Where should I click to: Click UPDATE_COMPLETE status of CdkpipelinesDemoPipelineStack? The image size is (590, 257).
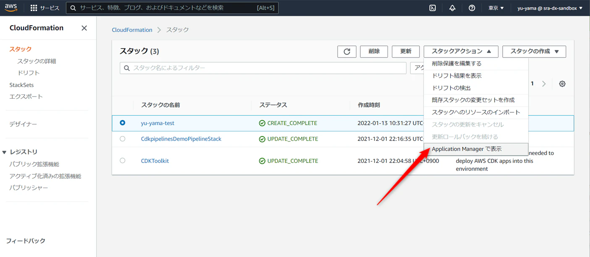click(x=288, y=139)
